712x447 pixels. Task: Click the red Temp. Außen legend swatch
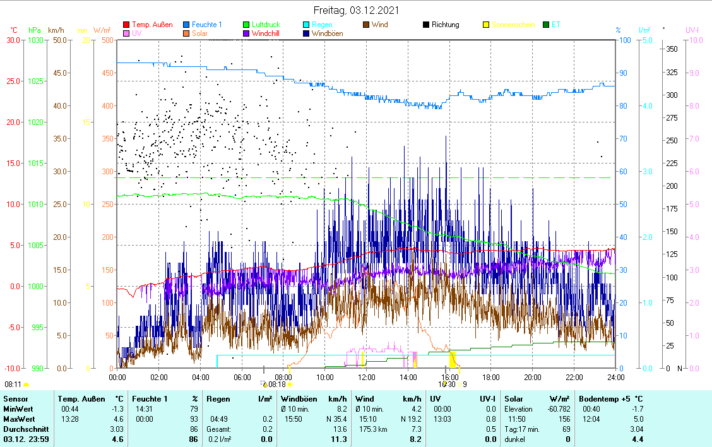(x=126, y=25)
